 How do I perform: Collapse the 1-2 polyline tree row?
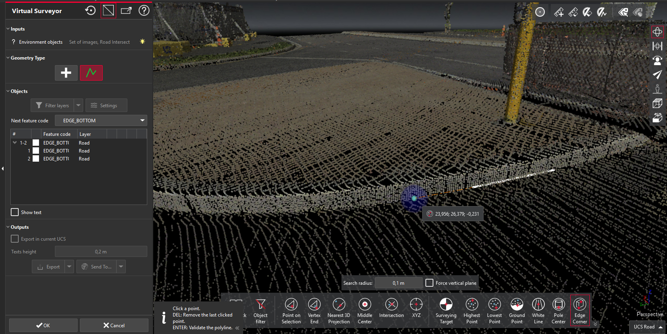(x=15, y=143)
